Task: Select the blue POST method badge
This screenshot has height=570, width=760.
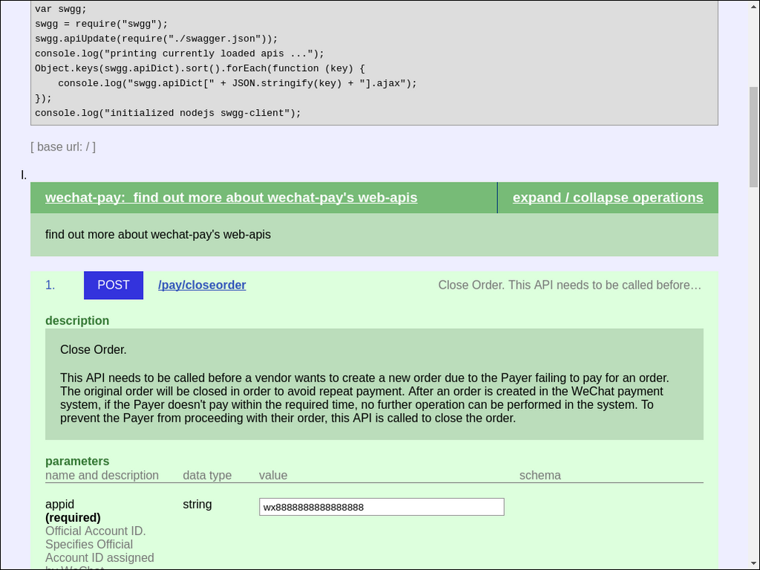Action: (x=113, y=285)
